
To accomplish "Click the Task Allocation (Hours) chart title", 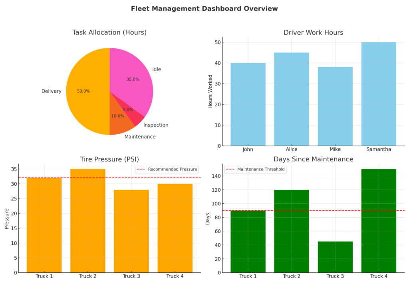I will [x=109, y=33].
